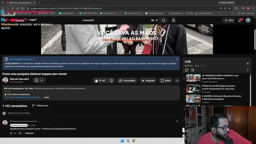The height and width of the screenshot is (144, 256).
Task: Open Enquetes Marcas bookmark
Action: (68, 13)
